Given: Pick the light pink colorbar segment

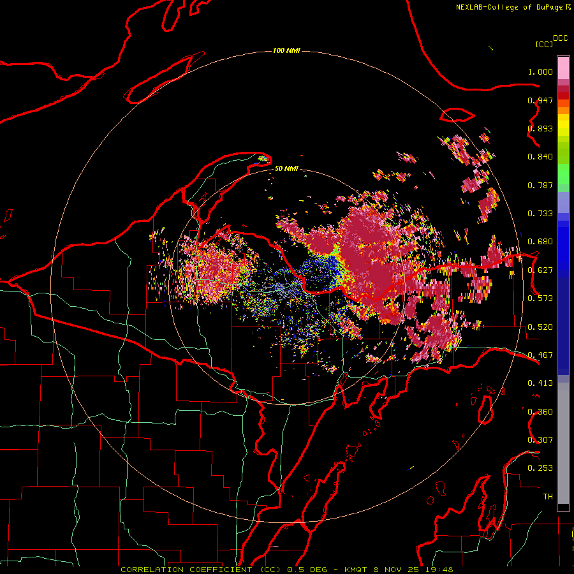Looking at the screenshot, I should click(x=563, y=68).
